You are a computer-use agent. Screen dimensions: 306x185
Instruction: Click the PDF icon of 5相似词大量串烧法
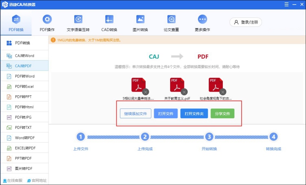pyautogui.click(x=138, y=85)
